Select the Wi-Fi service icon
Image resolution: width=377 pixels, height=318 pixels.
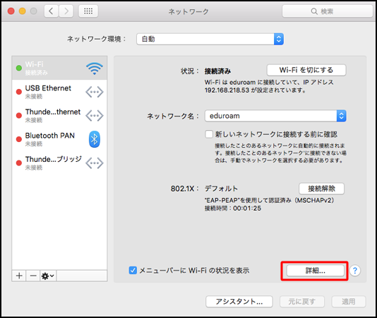tap(95, 69)
